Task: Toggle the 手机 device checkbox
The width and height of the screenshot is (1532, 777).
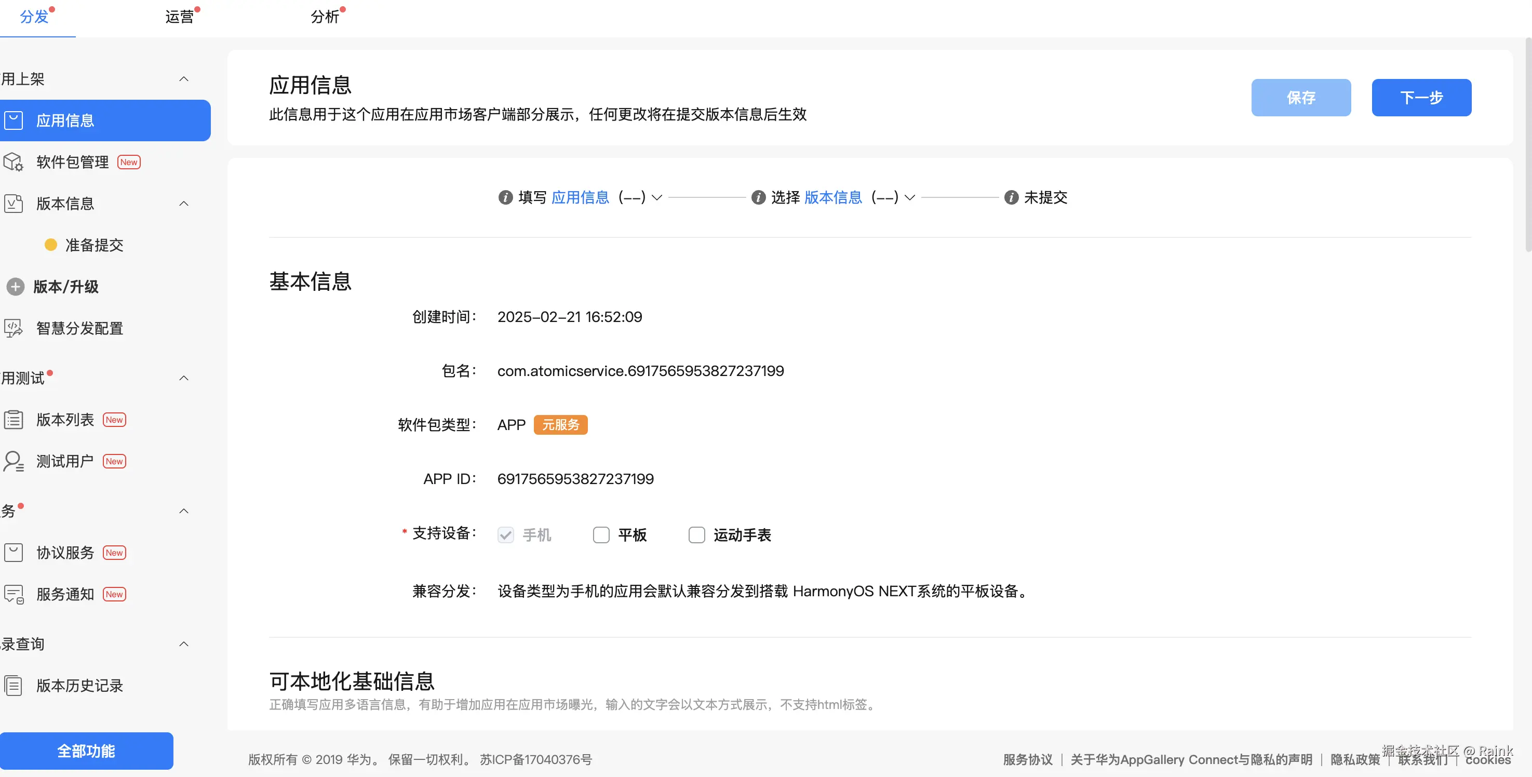Action: [x=505, y=535]
